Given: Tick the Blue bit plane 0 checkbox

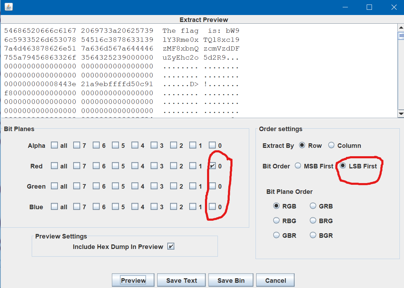Looking at the screenshot, I should point(212,206).
